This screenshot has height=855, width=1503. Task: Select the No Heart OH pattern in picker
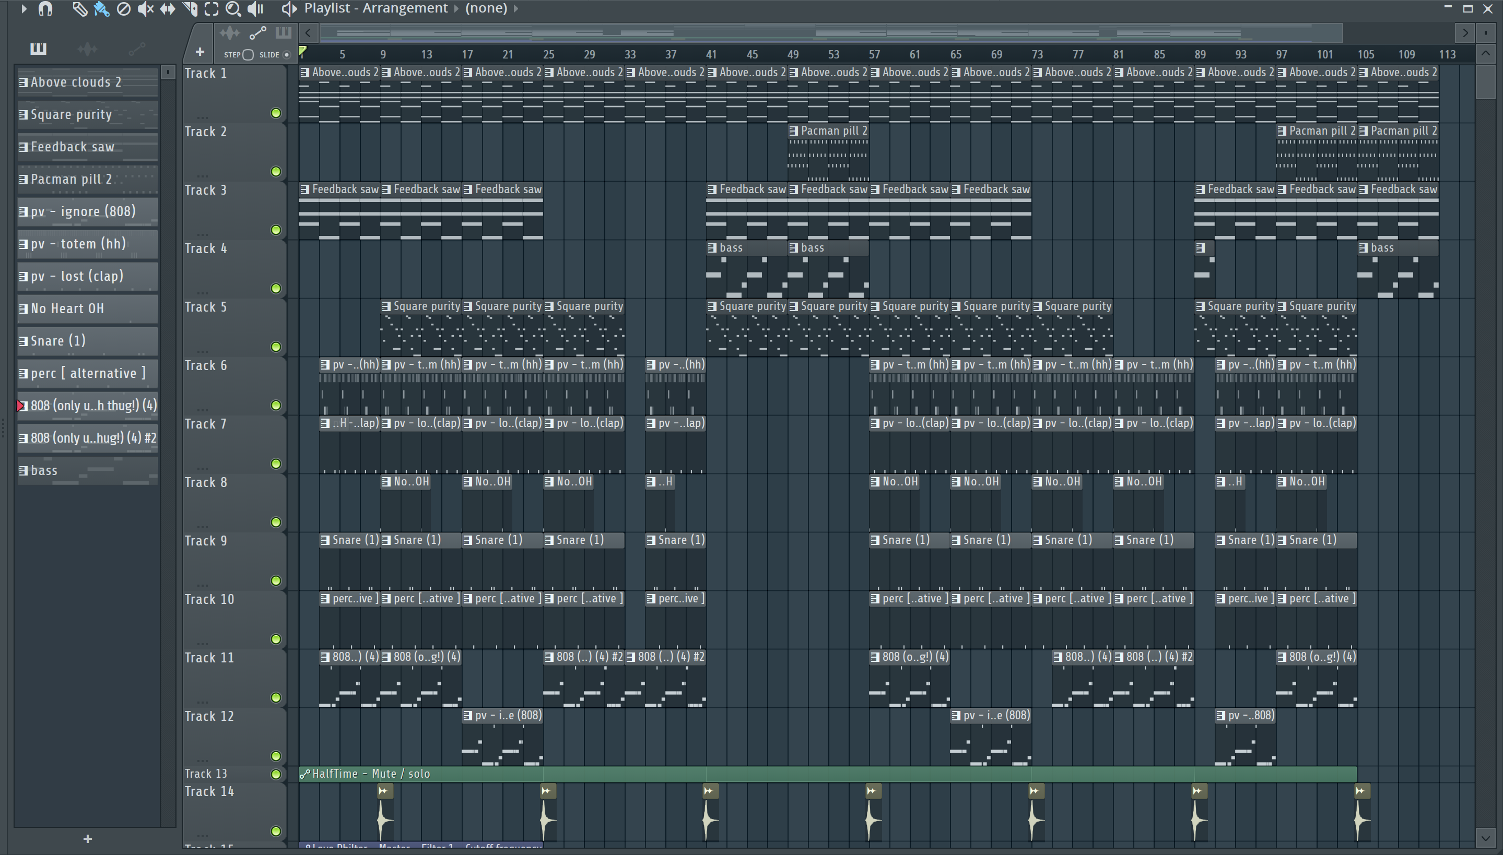(88, 308)
